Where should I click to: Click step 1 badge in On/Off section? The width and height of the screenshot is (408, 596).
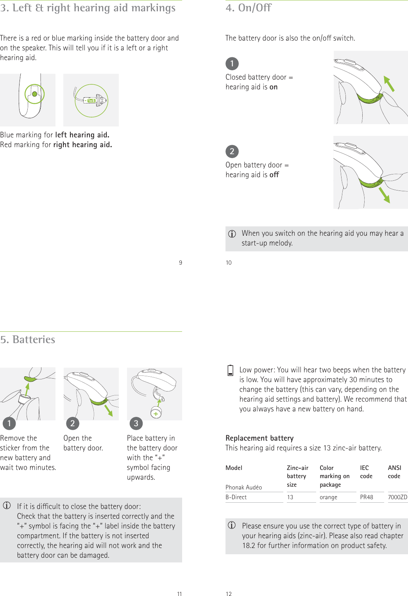pyautogui.click(x=232, y=63)
